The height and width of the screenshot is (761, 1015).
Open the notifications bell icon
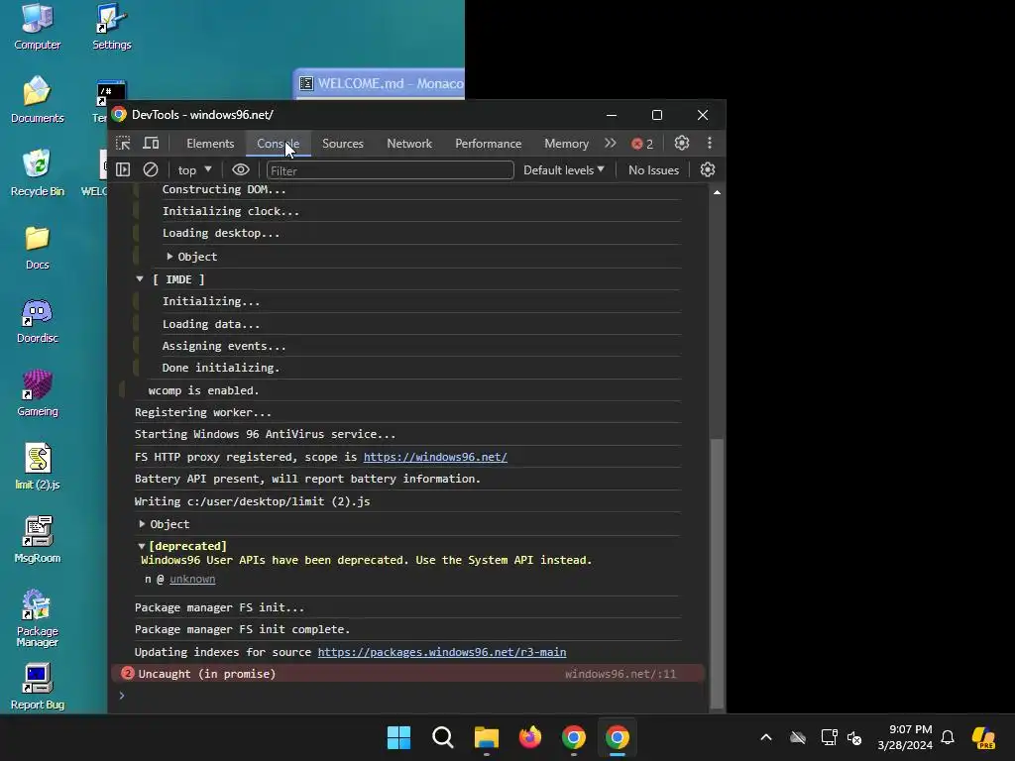pyautogui.click(x=948, y=737)
